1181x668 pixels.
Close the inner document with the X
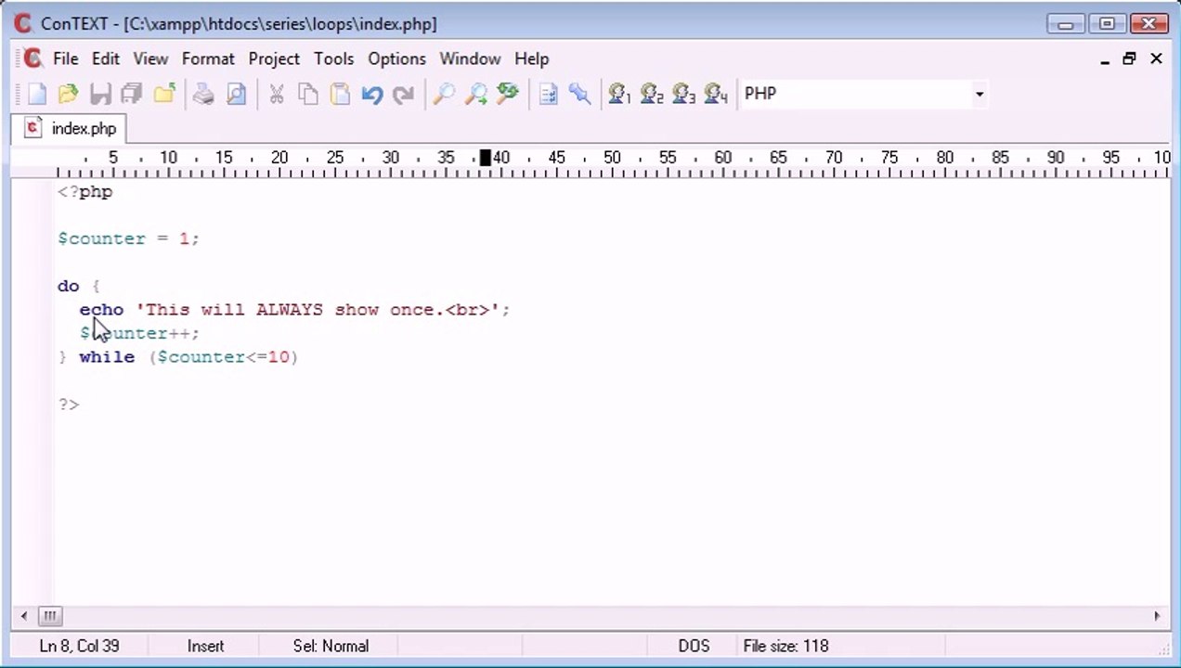[1156, 58]
